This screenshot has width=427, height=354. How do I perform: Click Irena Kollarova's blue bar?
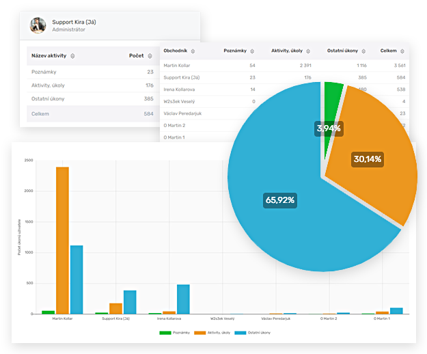[x=183, y=299]
